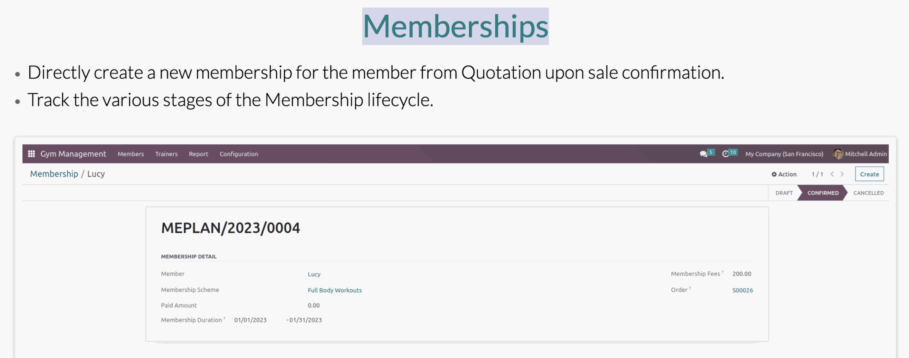909x358 pixels.
Task: Select the Cancelled status stage
Action: [868, 193]
